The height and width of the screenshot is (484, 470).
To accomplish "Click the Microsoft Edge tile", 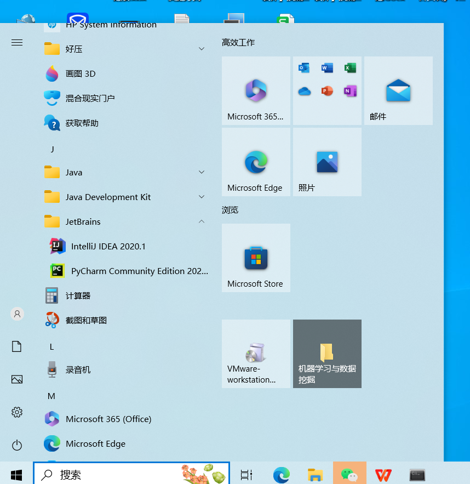I will [256, 162].
